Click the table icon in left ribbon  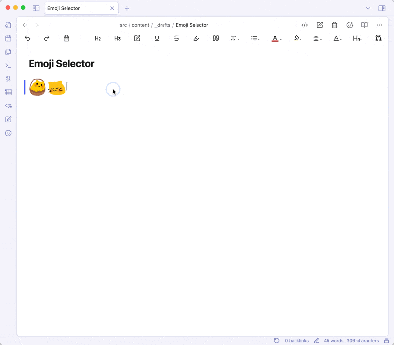click(8, 92)
